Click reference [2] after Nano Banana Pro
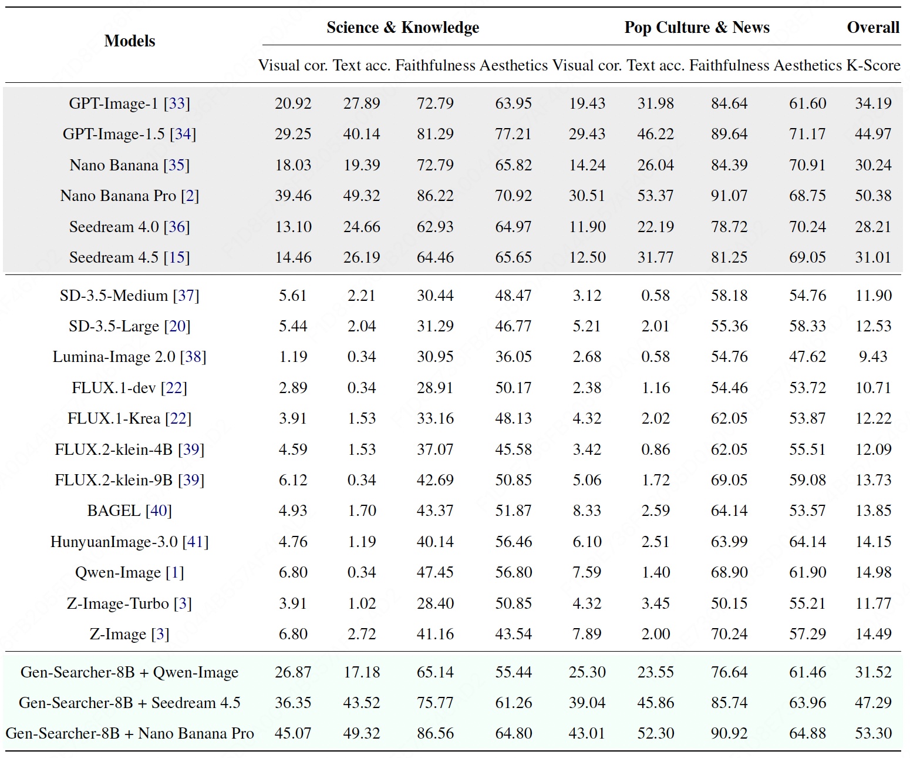This screenshot has height=758, width=910. pyautogui.click(x=190, y=196)
